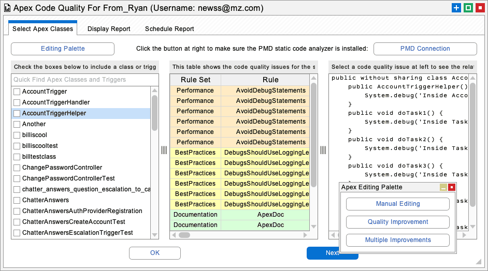Image resolution: width=488 pixels, height=271 pixels.
Task: Choose Multiple Improvements in palette
Action: (398, 240)
